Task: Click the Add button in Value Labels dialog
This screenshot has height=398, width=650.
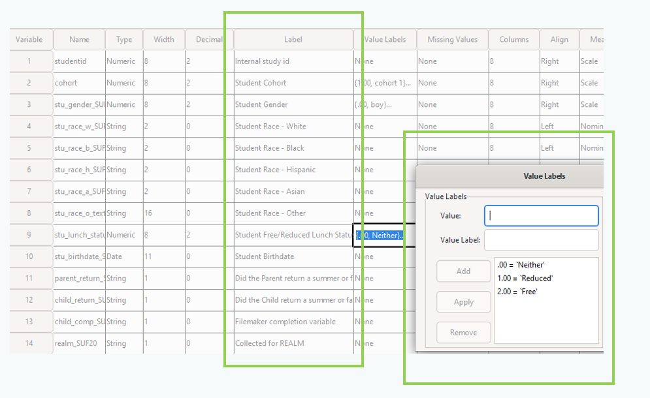Action: tap(463, 271)
